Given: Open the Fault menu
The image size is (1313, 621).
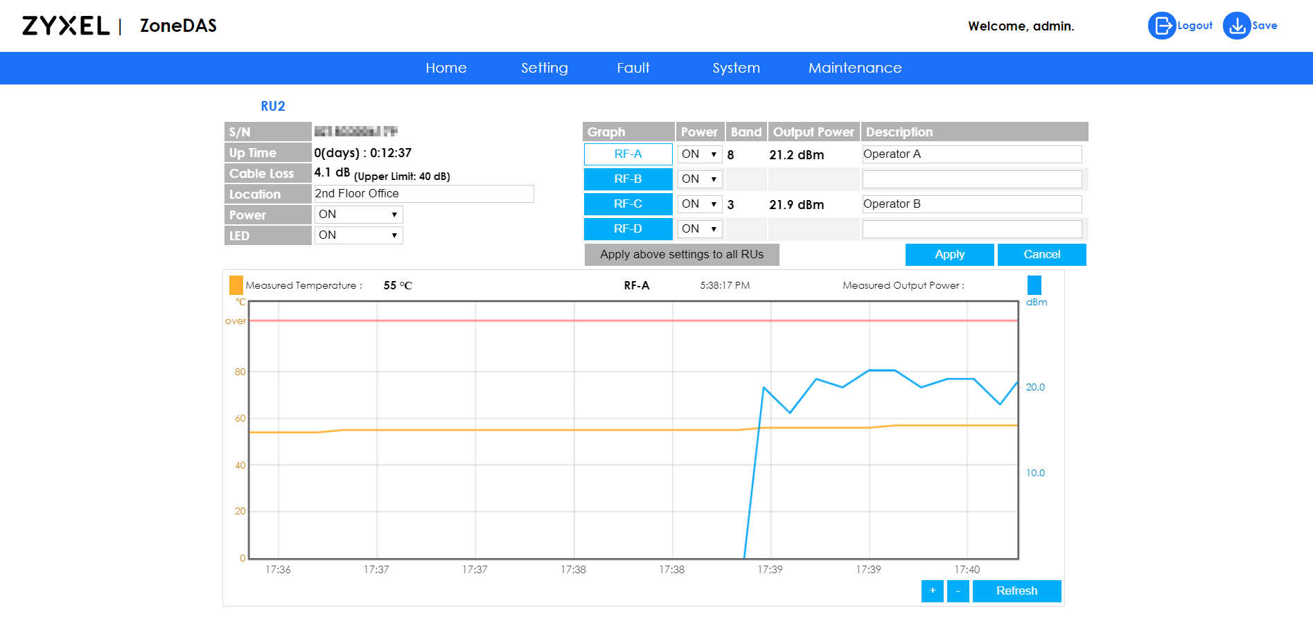Looking at the screenshot, I should 633,68.
